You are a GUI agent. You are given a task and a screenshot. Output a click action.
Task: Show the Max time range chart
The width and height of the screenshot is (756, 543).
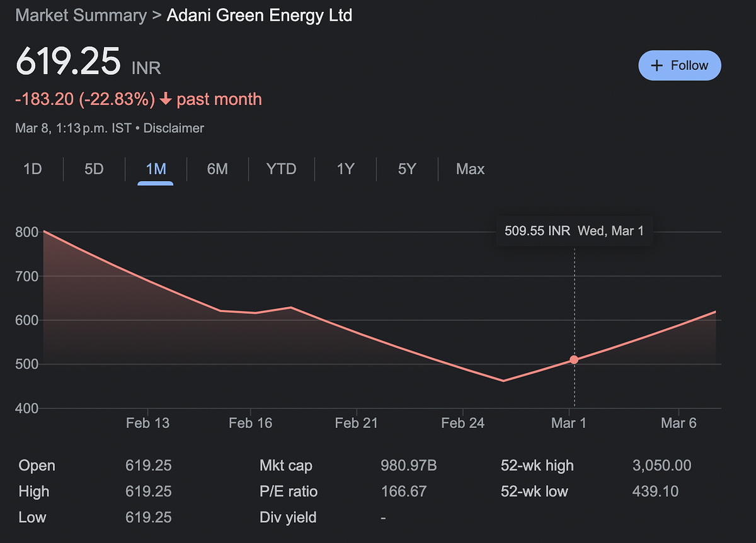[x=470, y=169]
